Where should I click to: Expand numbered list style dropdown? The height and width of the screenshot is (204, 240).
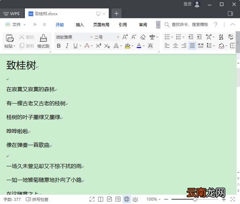pyautogui.click(x=183, y=37)
